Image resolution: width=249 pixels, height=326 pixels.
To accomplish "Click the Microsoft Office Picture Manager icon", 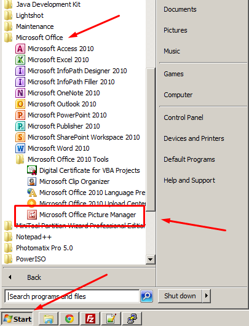I will 32,215.
